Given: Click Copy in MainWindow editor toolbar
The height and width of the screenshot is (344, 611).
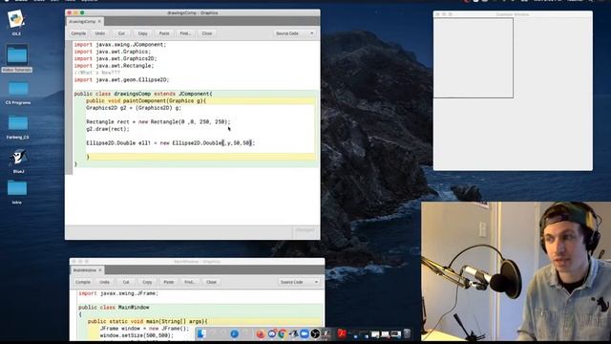Looking at the screenshot, I should (x=147, y=282).
